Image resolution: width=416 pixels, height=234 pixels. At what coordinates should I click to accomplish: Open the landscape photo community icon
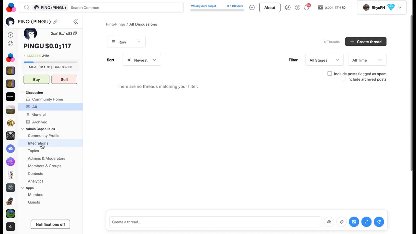pyautogui.click(x=10, y=110)
